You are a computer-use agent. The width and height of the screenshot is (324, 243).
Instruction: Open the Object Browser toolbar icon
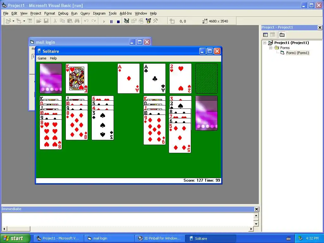(x=148, y=21)
